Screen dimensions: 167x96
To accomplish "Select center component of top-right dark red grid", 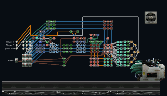I will coord(108,25).
